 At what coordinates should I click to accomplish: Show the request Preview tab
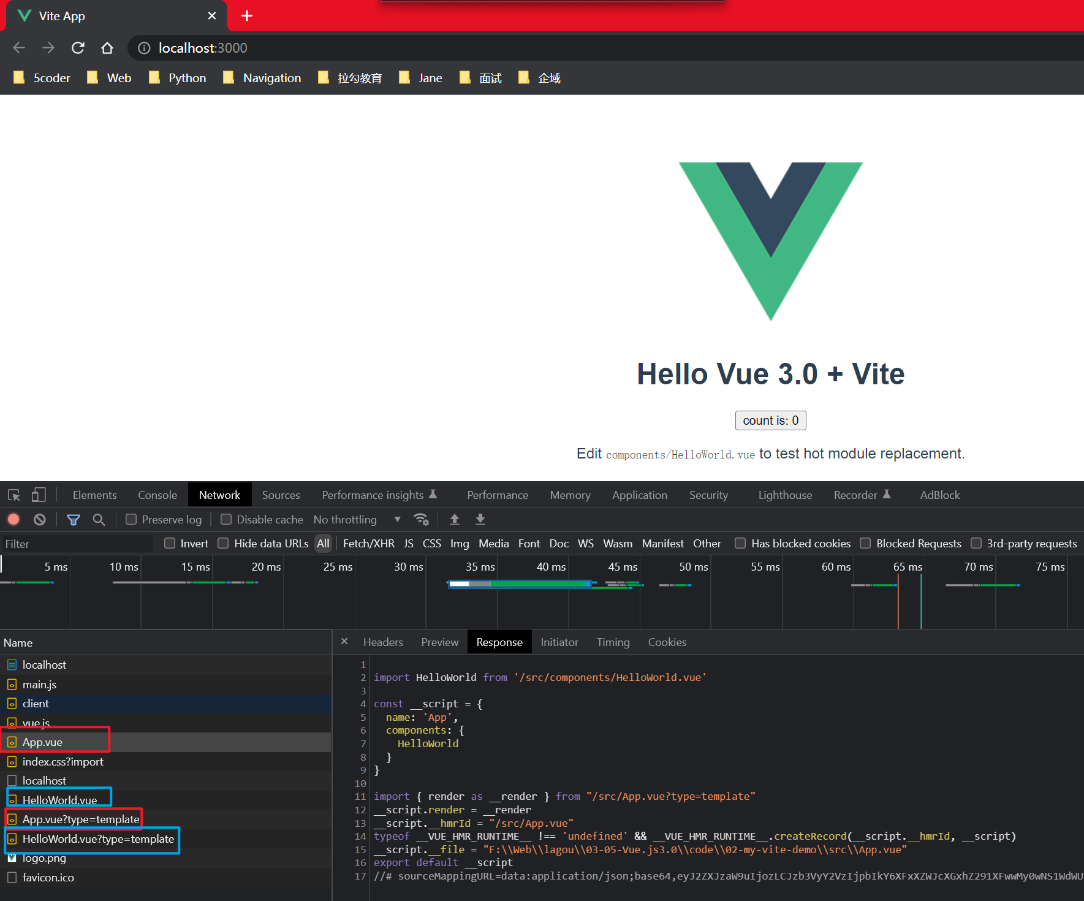click(x=439, y=642)
